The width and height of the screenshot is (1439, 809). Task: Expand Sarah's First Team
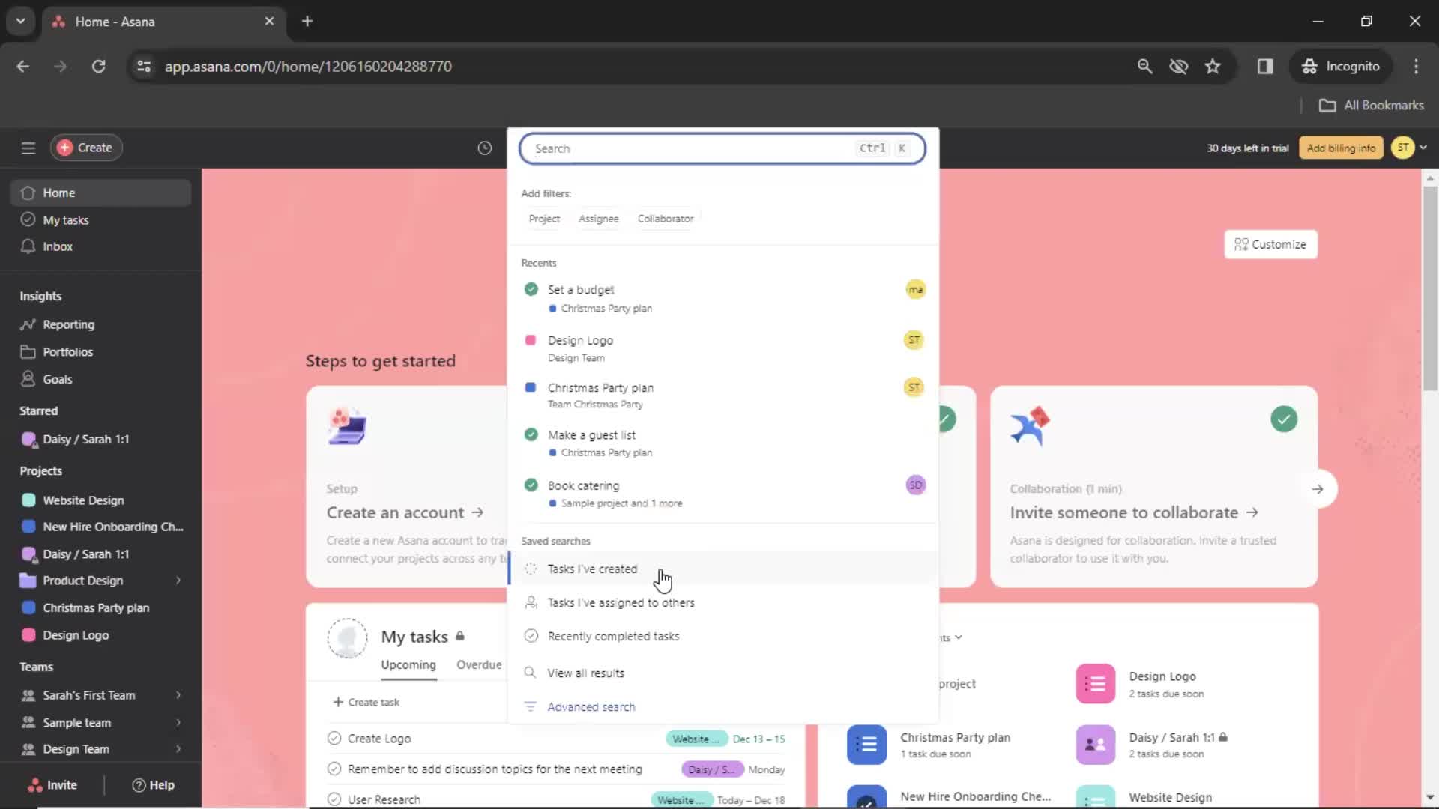point(178,695)
